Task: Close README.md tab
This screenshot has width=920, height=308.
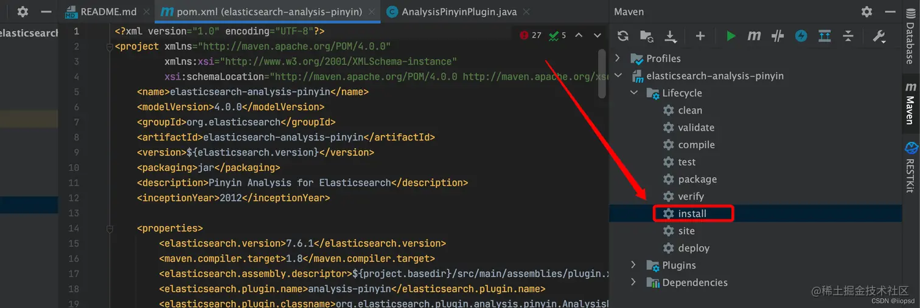Action: click(x=147, y=12)
